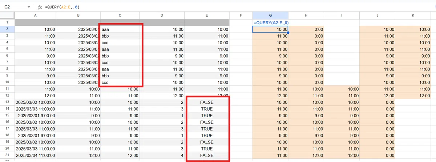
Task: Click cell H21 showing 12:00
Action: click(306, 155)
